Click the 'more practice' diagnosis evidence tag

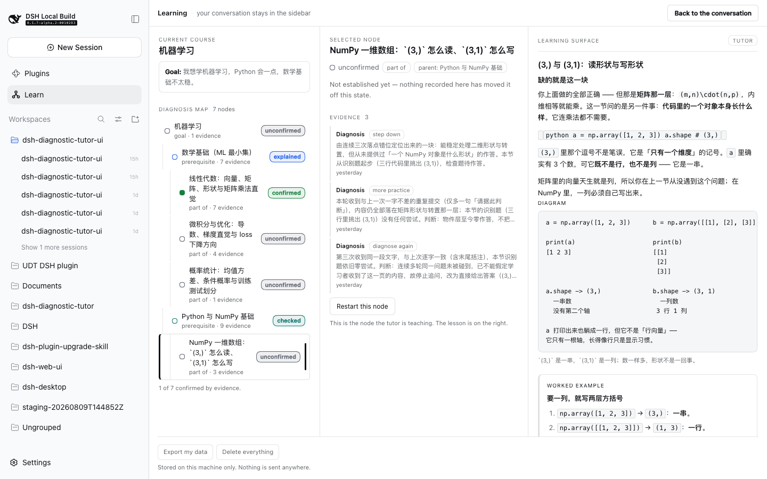click(x=391, y=191)
